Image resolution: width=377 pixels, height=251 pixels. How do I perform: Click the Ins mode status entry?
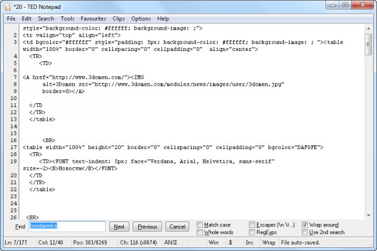pyautogui.click(x=249, y=243)
